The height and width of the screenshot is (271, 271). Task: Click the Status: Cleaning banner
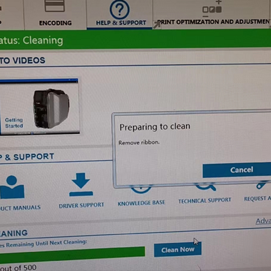[135, 40]
